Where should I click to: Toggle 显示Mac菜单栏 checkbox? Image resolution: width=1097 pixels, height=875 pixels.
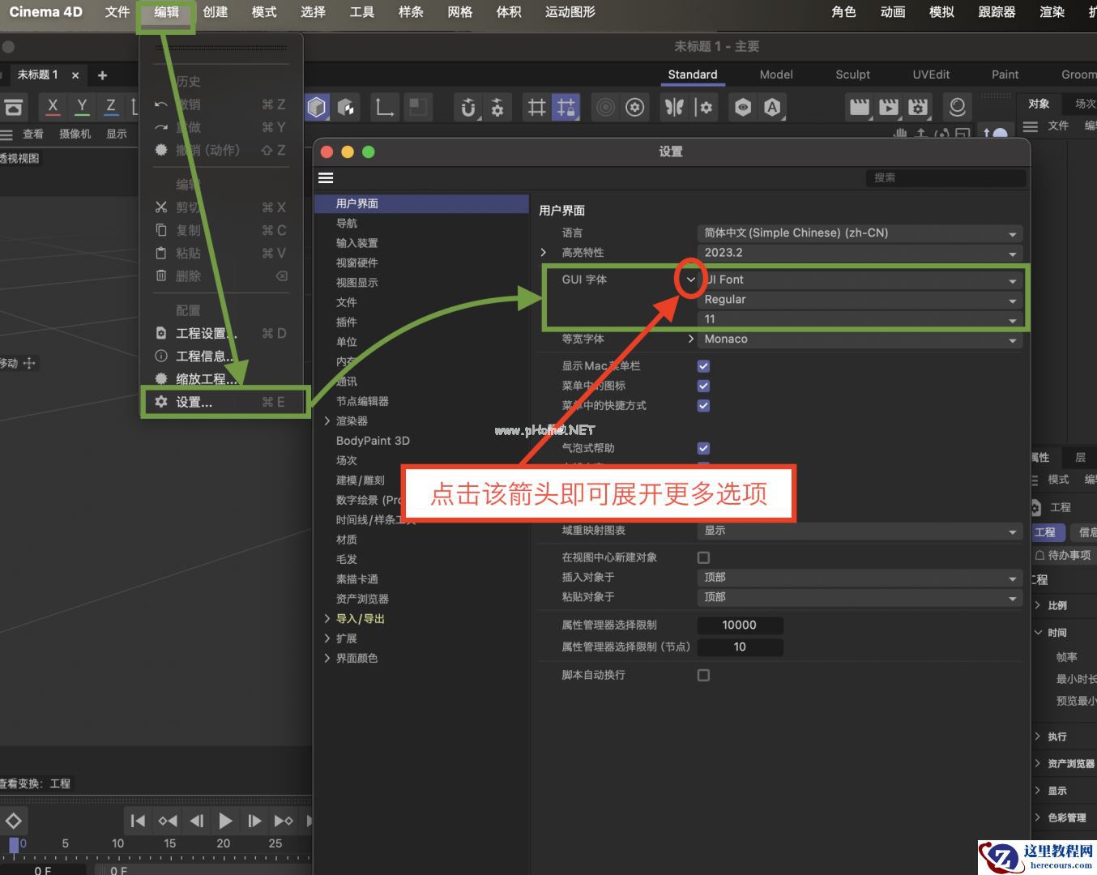click(x=703, y=366)
